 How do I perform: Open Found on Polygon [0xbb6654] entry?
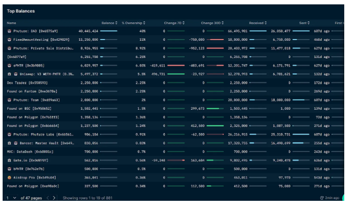[33, 126]
